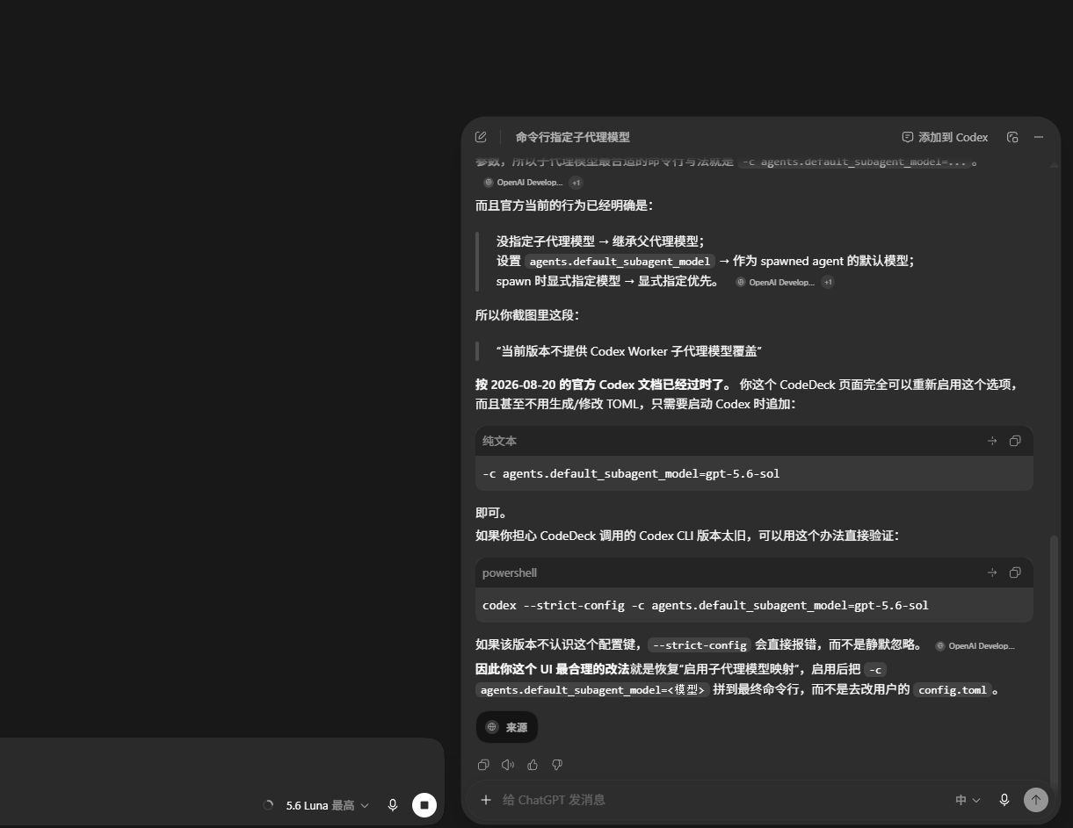The width and height of the screenshot is (1073, 828).
Task: Click the line 而且官方当前的行为已经明确是
Action: tap(564, 205)
